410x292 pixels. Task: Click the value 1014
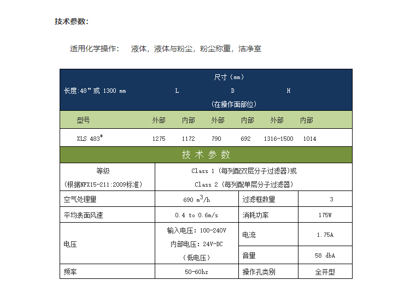point(309,139)
